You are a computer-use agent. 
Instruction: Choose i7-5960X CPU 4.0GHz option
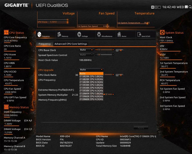[x=91, y=96]
